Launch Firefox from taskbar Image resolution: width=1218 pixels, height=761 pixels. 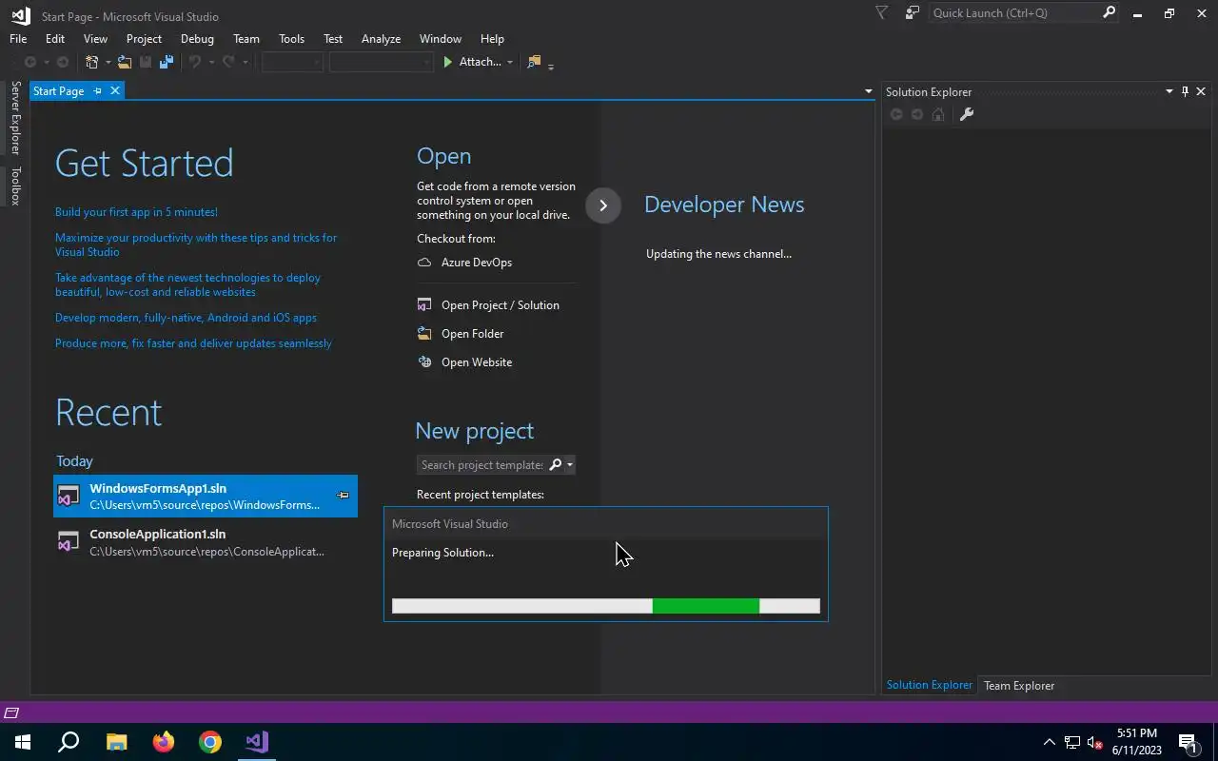(x=164, y=742)
